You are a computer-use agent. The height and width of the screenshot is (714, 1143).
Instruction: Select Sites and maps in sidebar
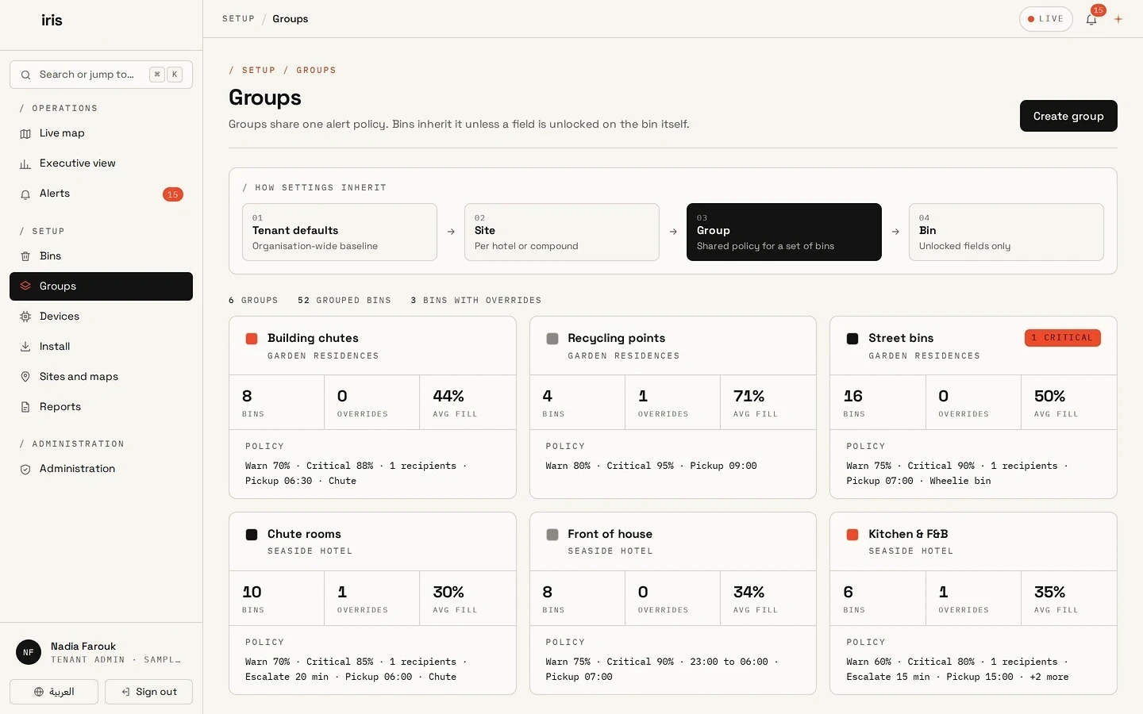[x=101, y=377]
